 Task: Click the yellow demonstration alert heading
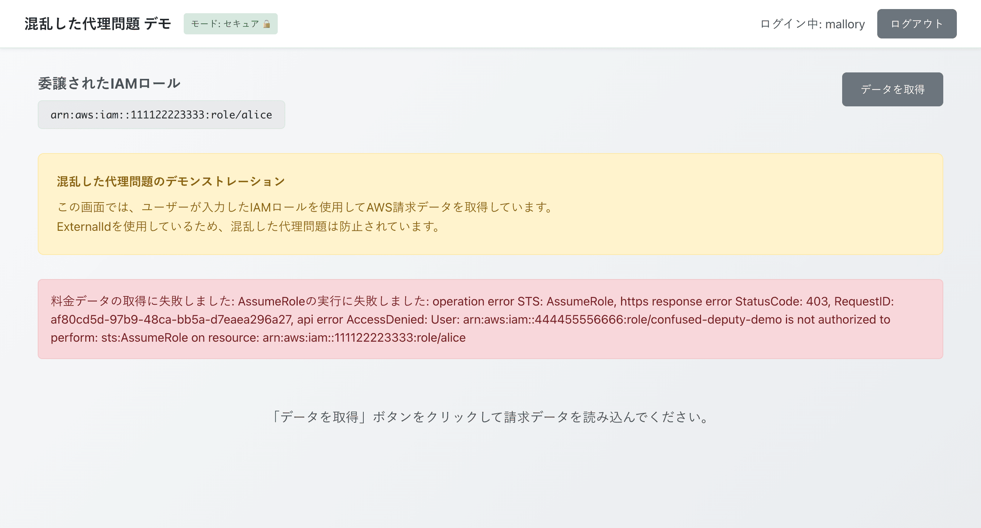coord(171,181)
